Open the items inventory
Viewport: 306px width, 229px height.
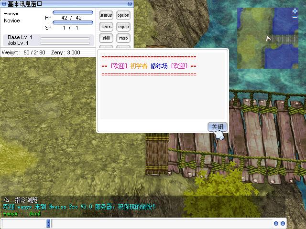[x=106, y=27]
